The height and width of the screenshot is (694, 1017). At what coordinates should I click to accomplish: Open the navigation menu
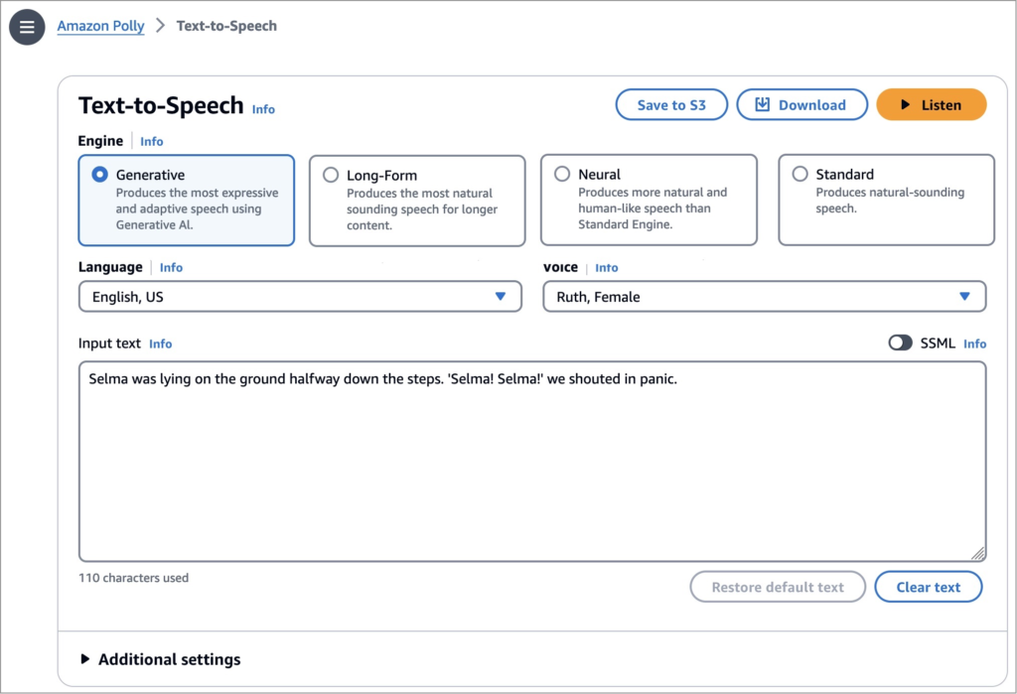[x=27, y=27]
